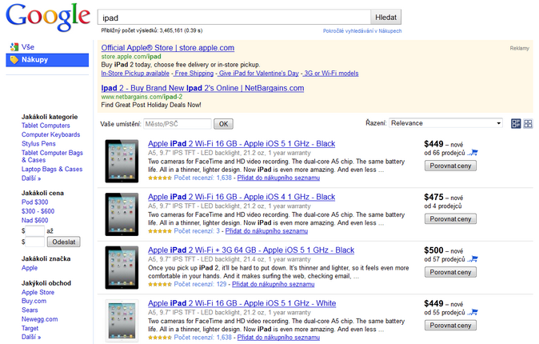Filter price Pod $300

click(34, 202)
